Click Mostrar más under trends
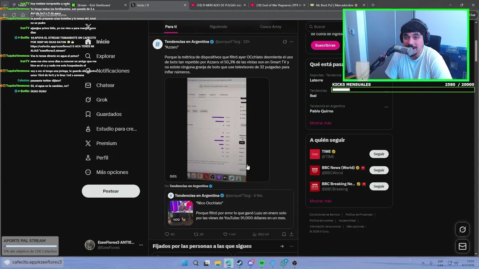 [320, 123]
